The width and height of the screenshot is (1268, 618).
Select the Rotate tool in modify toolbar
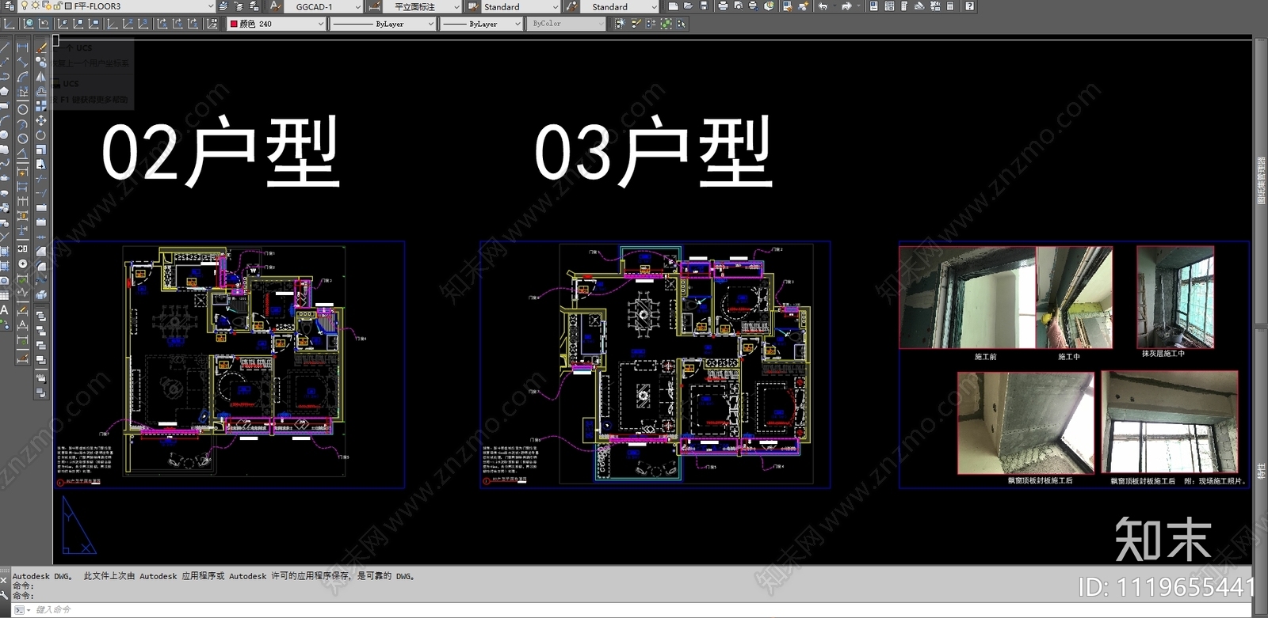coord(40,135)
